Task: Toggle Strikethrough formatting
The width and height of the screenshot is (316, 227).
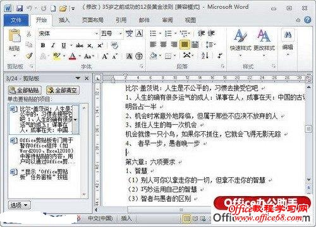Action: coord(80,45)
